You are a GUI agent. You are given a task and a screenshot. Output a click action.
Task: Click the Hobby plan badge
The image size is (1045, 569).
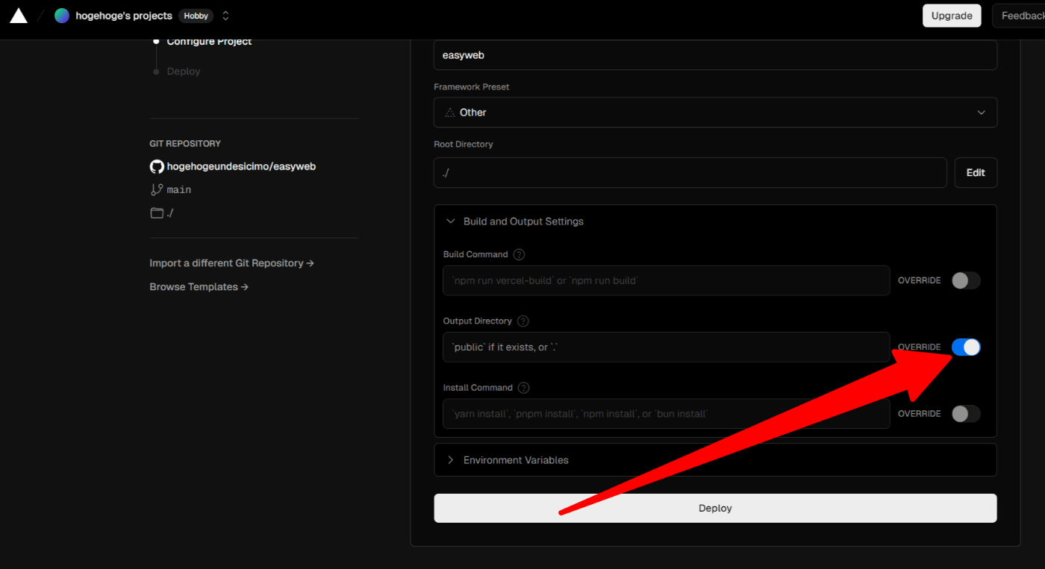click(x=196, y=16)
